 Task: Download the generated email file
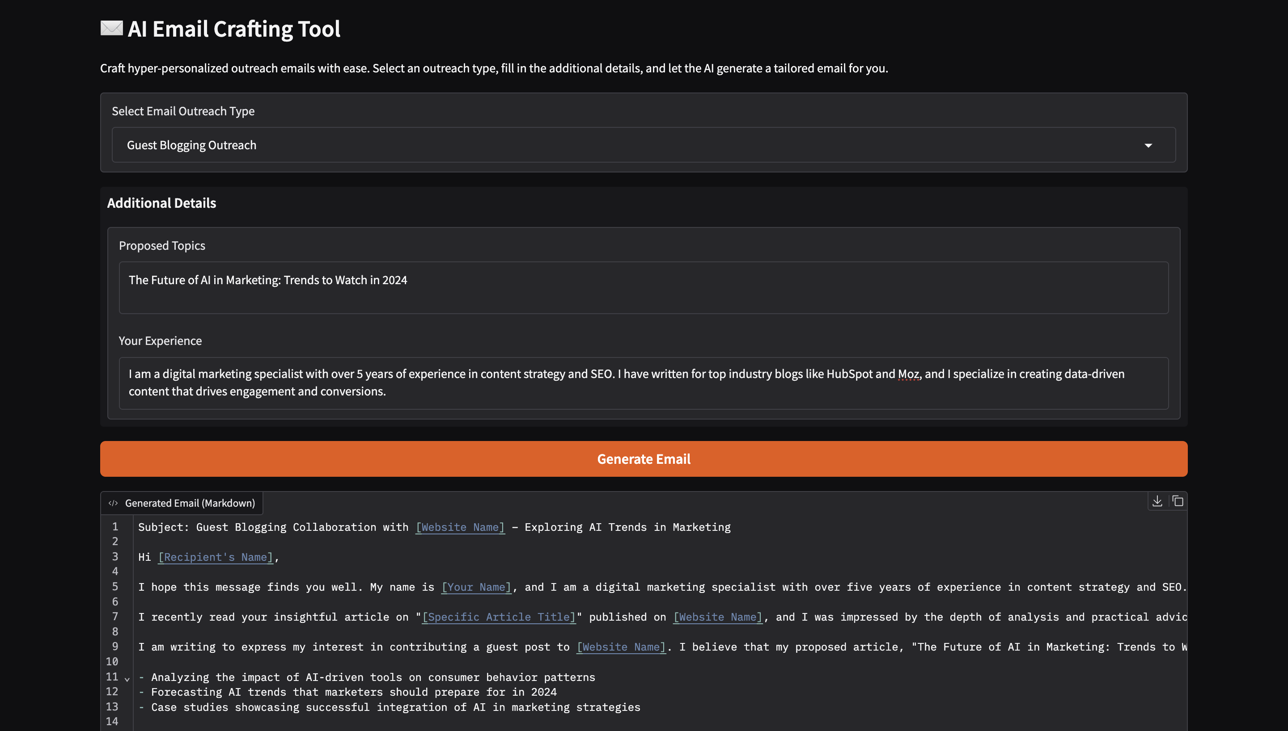1157,501
